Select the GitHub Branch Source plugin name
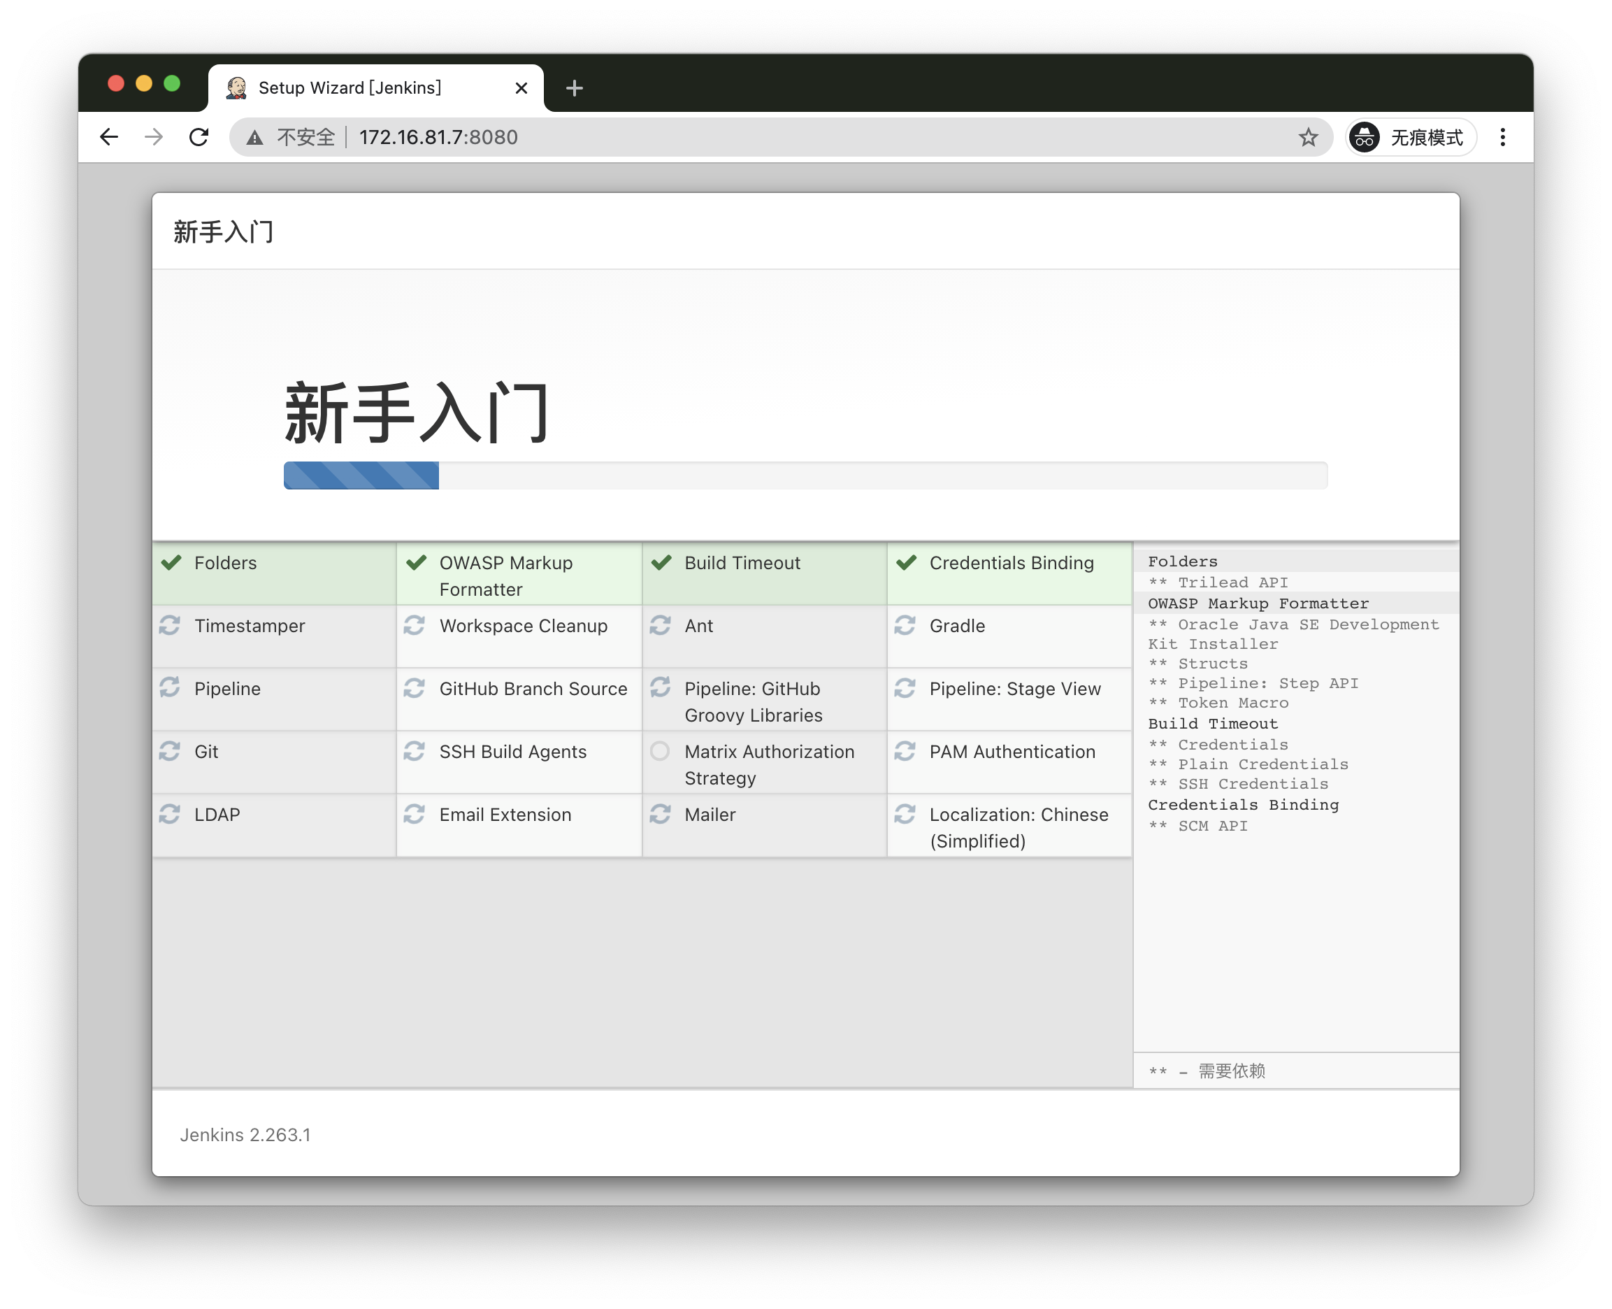 click(533, 689)
